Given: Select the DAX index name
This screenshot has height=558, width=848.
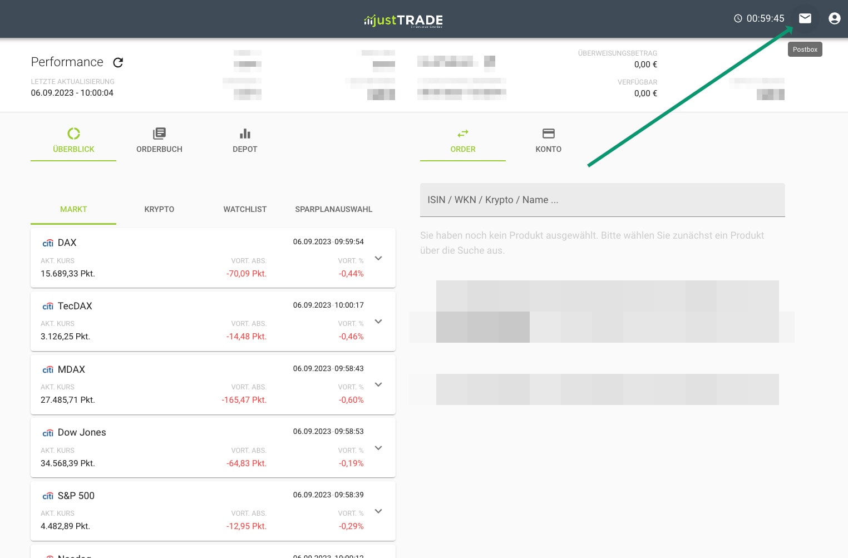Looking at the screenshot, I should [x=67, y=243].
